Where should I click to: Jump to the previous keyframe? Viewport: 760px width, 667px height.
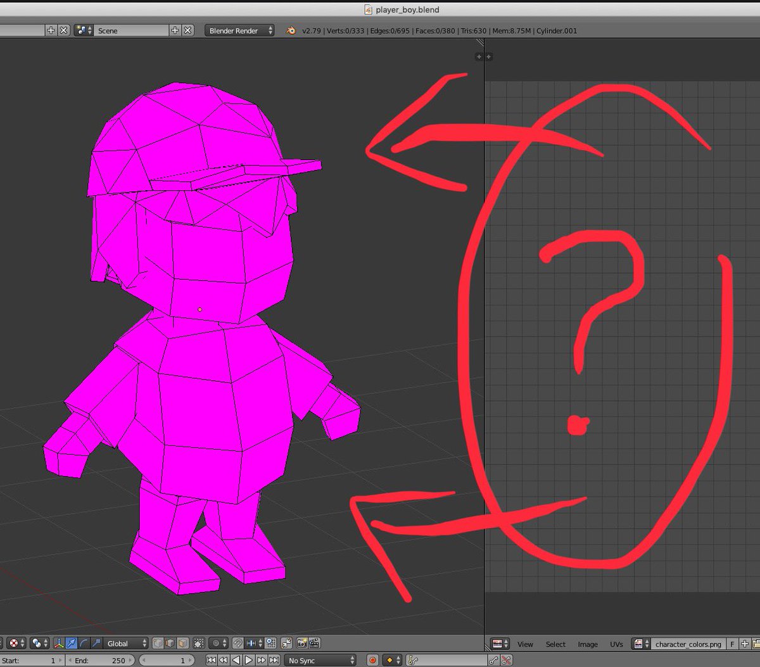tap(223, 660)
